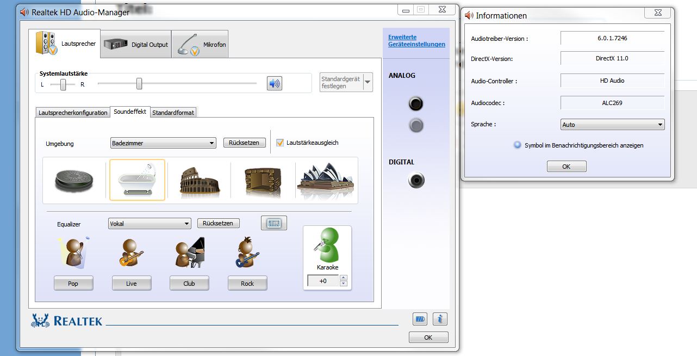
Task: Click the Audiotreiber-Version value 6.0.1.7246
Action: coord(612,38)
